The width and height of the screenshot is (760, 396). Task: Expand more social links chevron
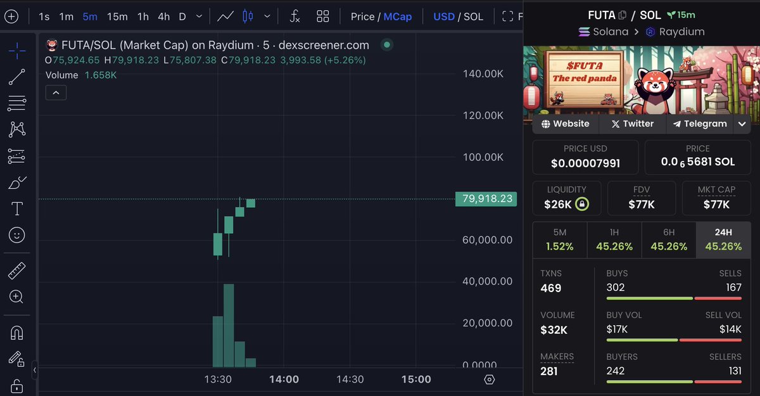pos(742,124)
